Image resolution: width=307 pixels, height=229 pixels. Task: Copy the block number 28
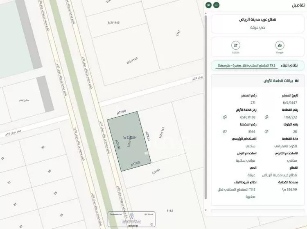tap(266, 131)
